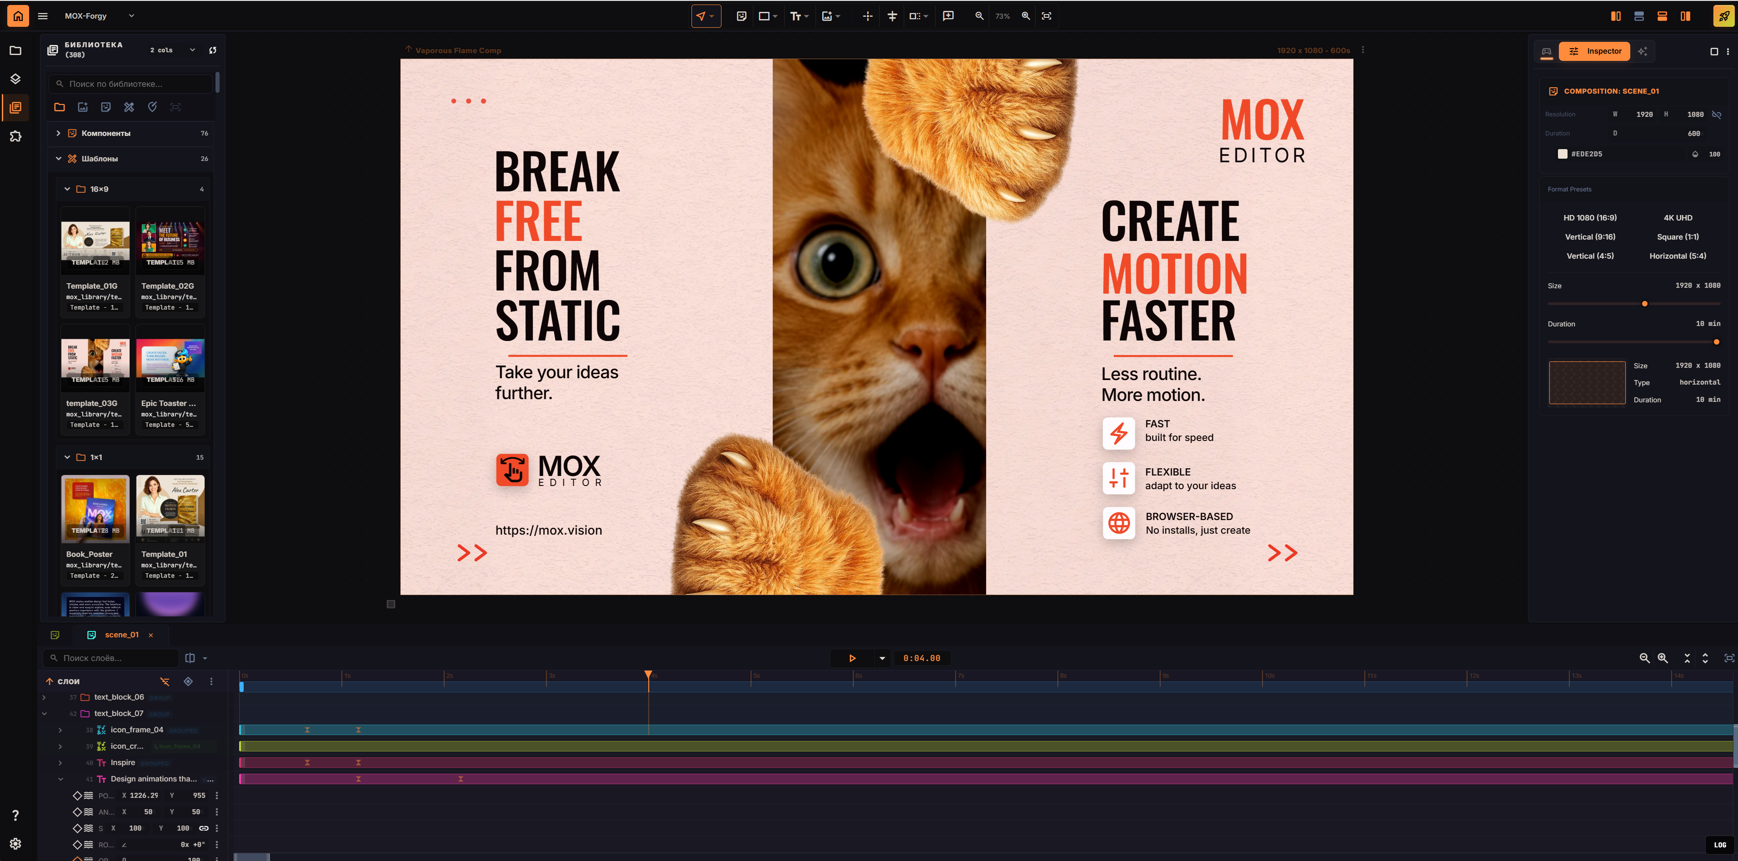Screen dimensions: 1738x861
Task: Expand the Компоненты section
Action: tap(58, 133)
